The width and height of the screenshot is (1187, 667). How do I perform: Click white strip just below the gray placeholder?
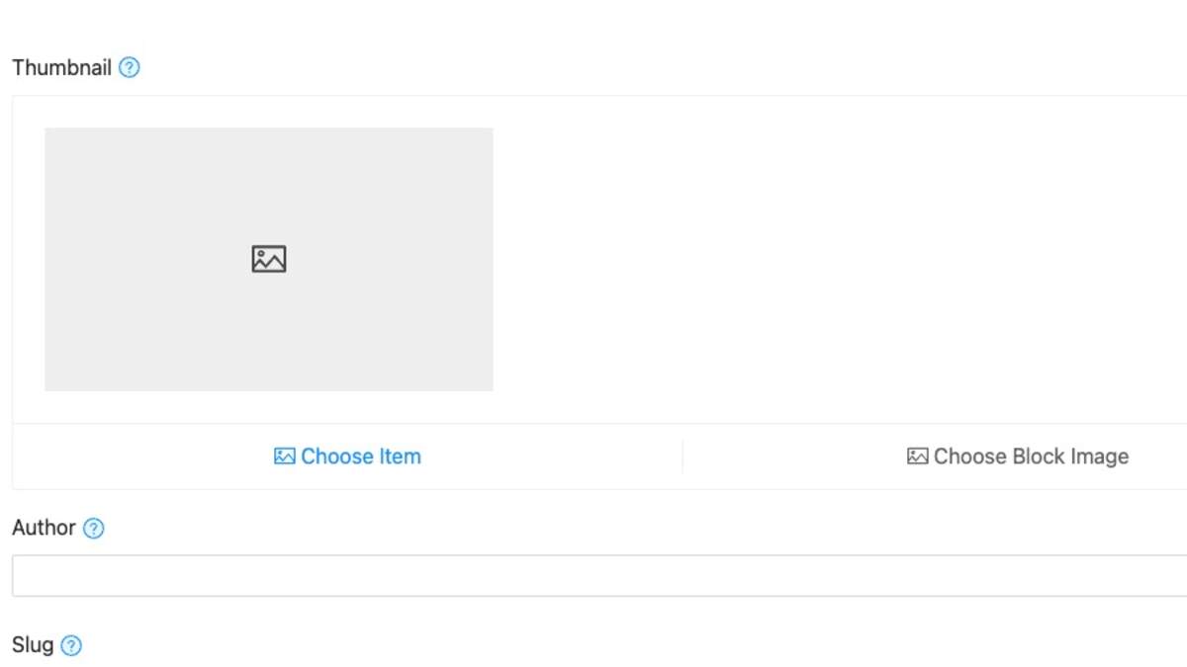(269, 407)
